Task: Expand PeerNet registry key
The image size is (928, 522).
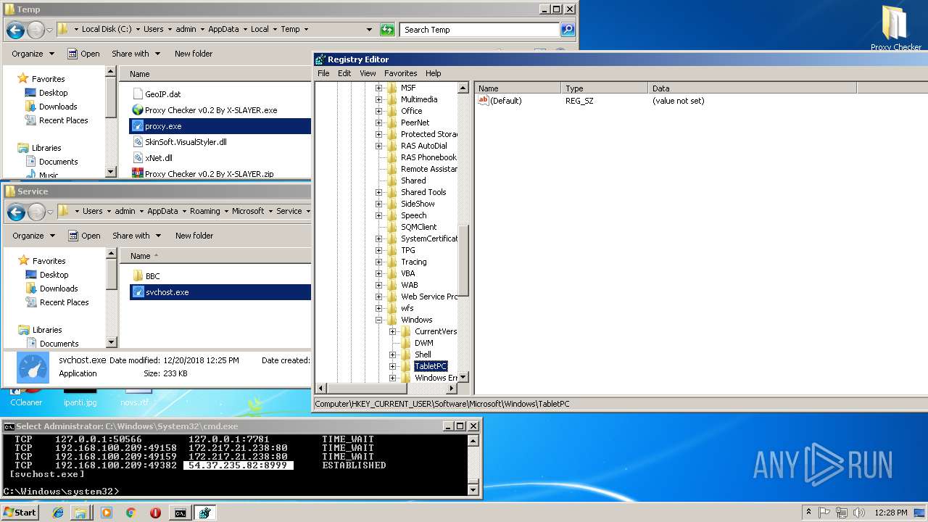Action: pyautogui.click(x=378, y=123)
